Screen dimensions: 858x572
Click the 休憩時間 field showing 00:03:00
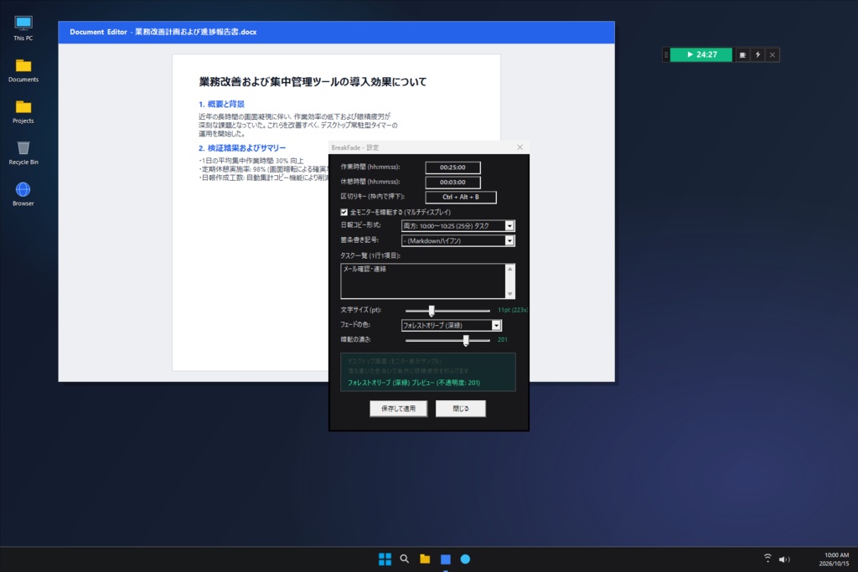pyautogui.click(x=452, y=182)
